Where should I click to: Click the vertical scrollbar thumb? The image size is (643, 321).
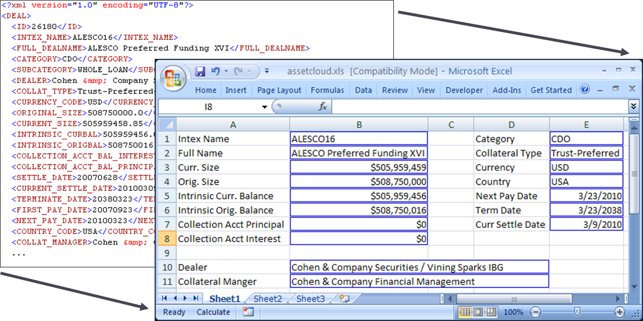[x=634, y=173]
